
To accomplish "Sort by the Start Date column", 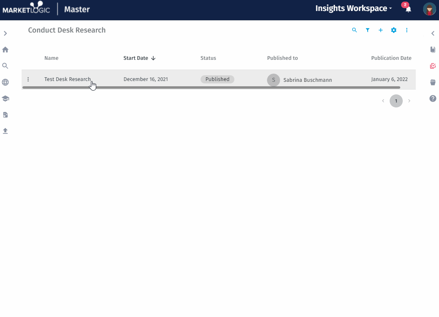I will (x=139, y=58).
